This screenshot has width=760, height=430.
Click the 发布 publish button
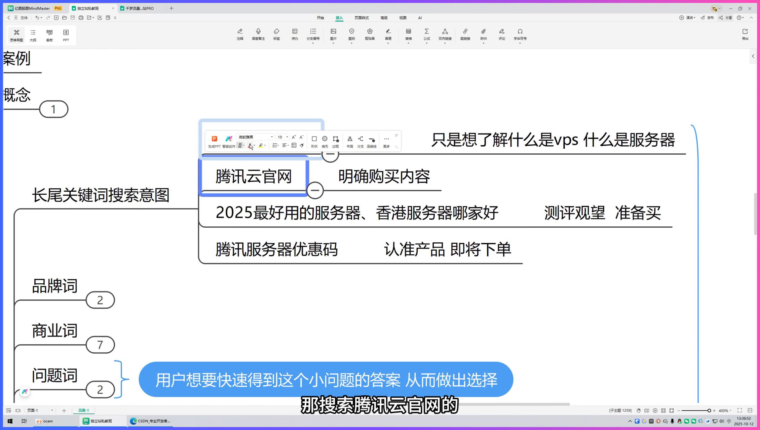pos(707,18)
